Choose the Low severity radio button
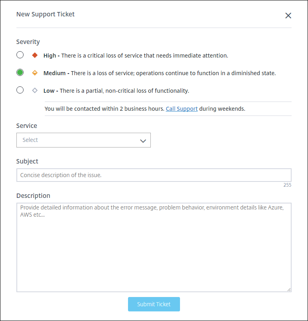The height and width of the screenshot is (321, 308). tap(20, 90)
